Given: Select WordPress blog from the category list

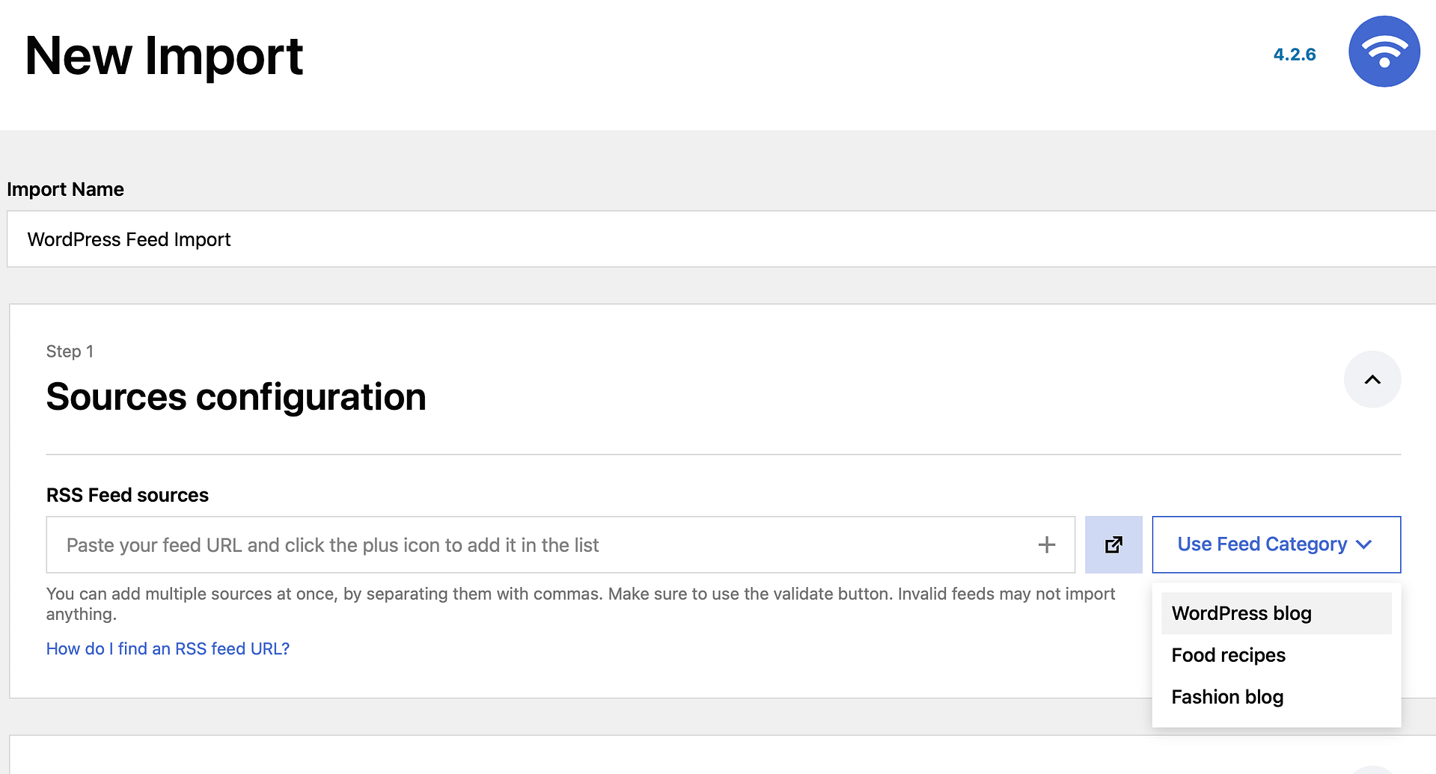Looking at the screenshot, I should click(1276, 613).
